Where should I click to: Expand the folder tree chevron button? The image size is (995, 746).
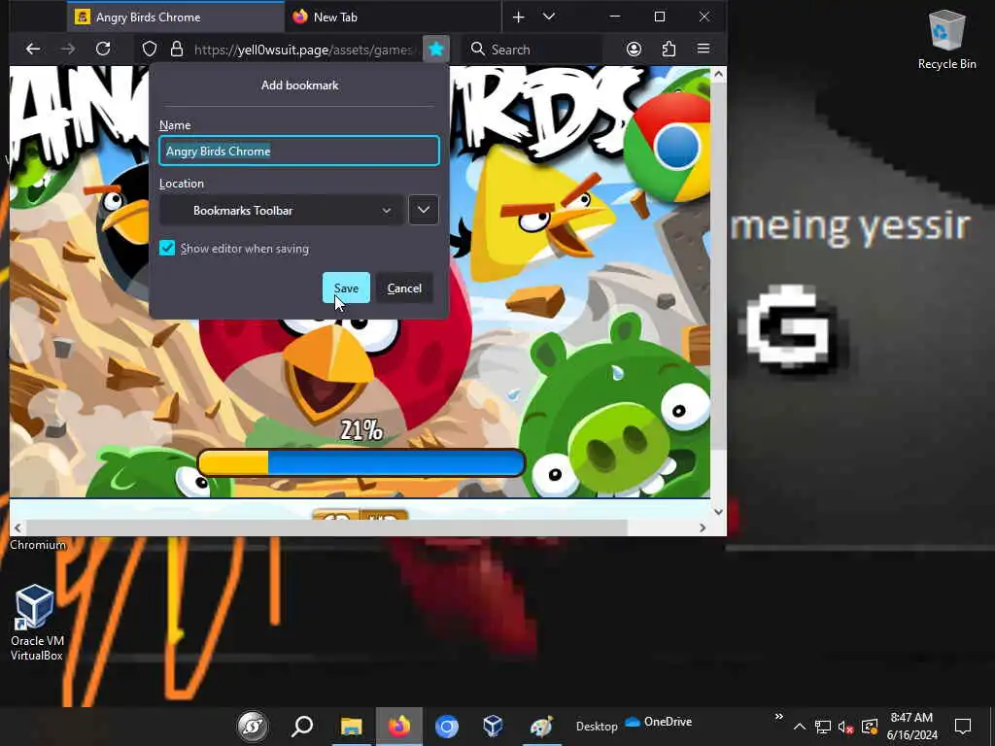coord(424,210)
